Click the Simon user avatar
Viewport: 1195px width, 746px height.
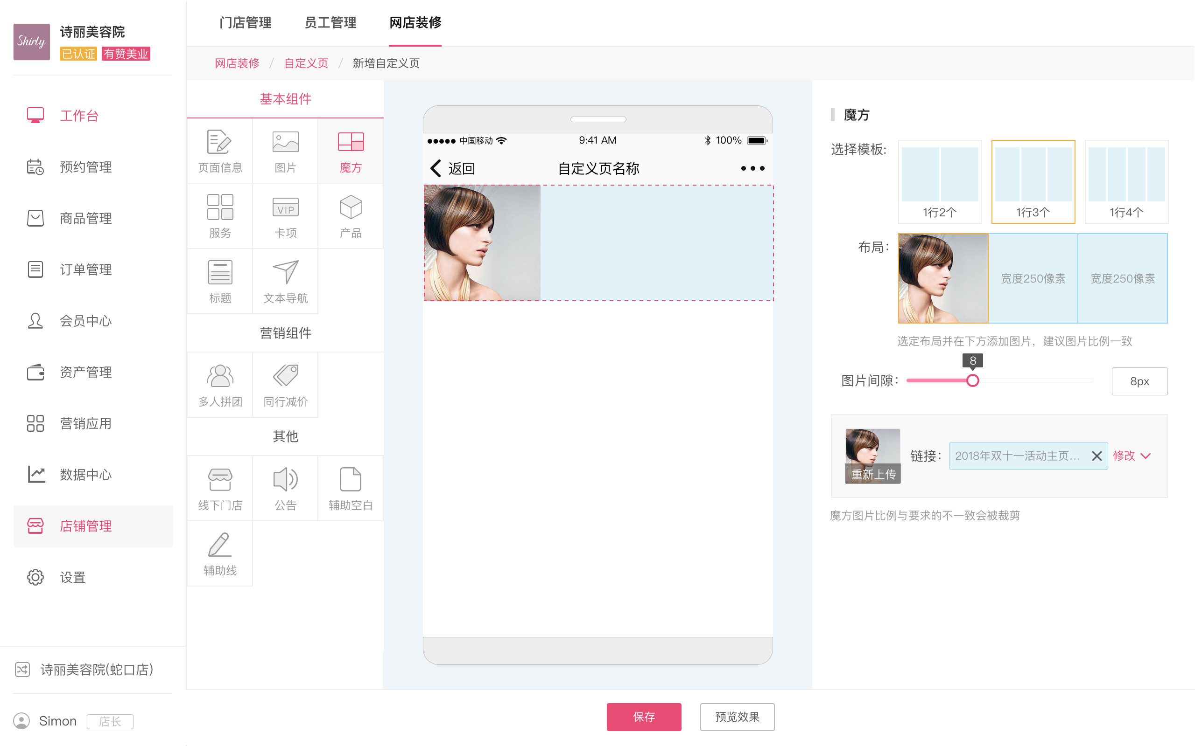[x=22, y=721]
